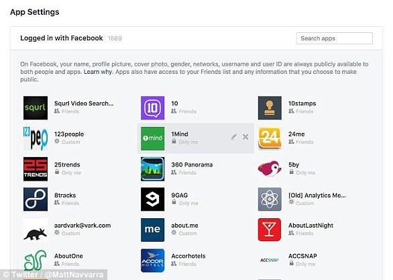
Task: Open the [Old] Analytics atom icon
Action: tap(270, 199)
